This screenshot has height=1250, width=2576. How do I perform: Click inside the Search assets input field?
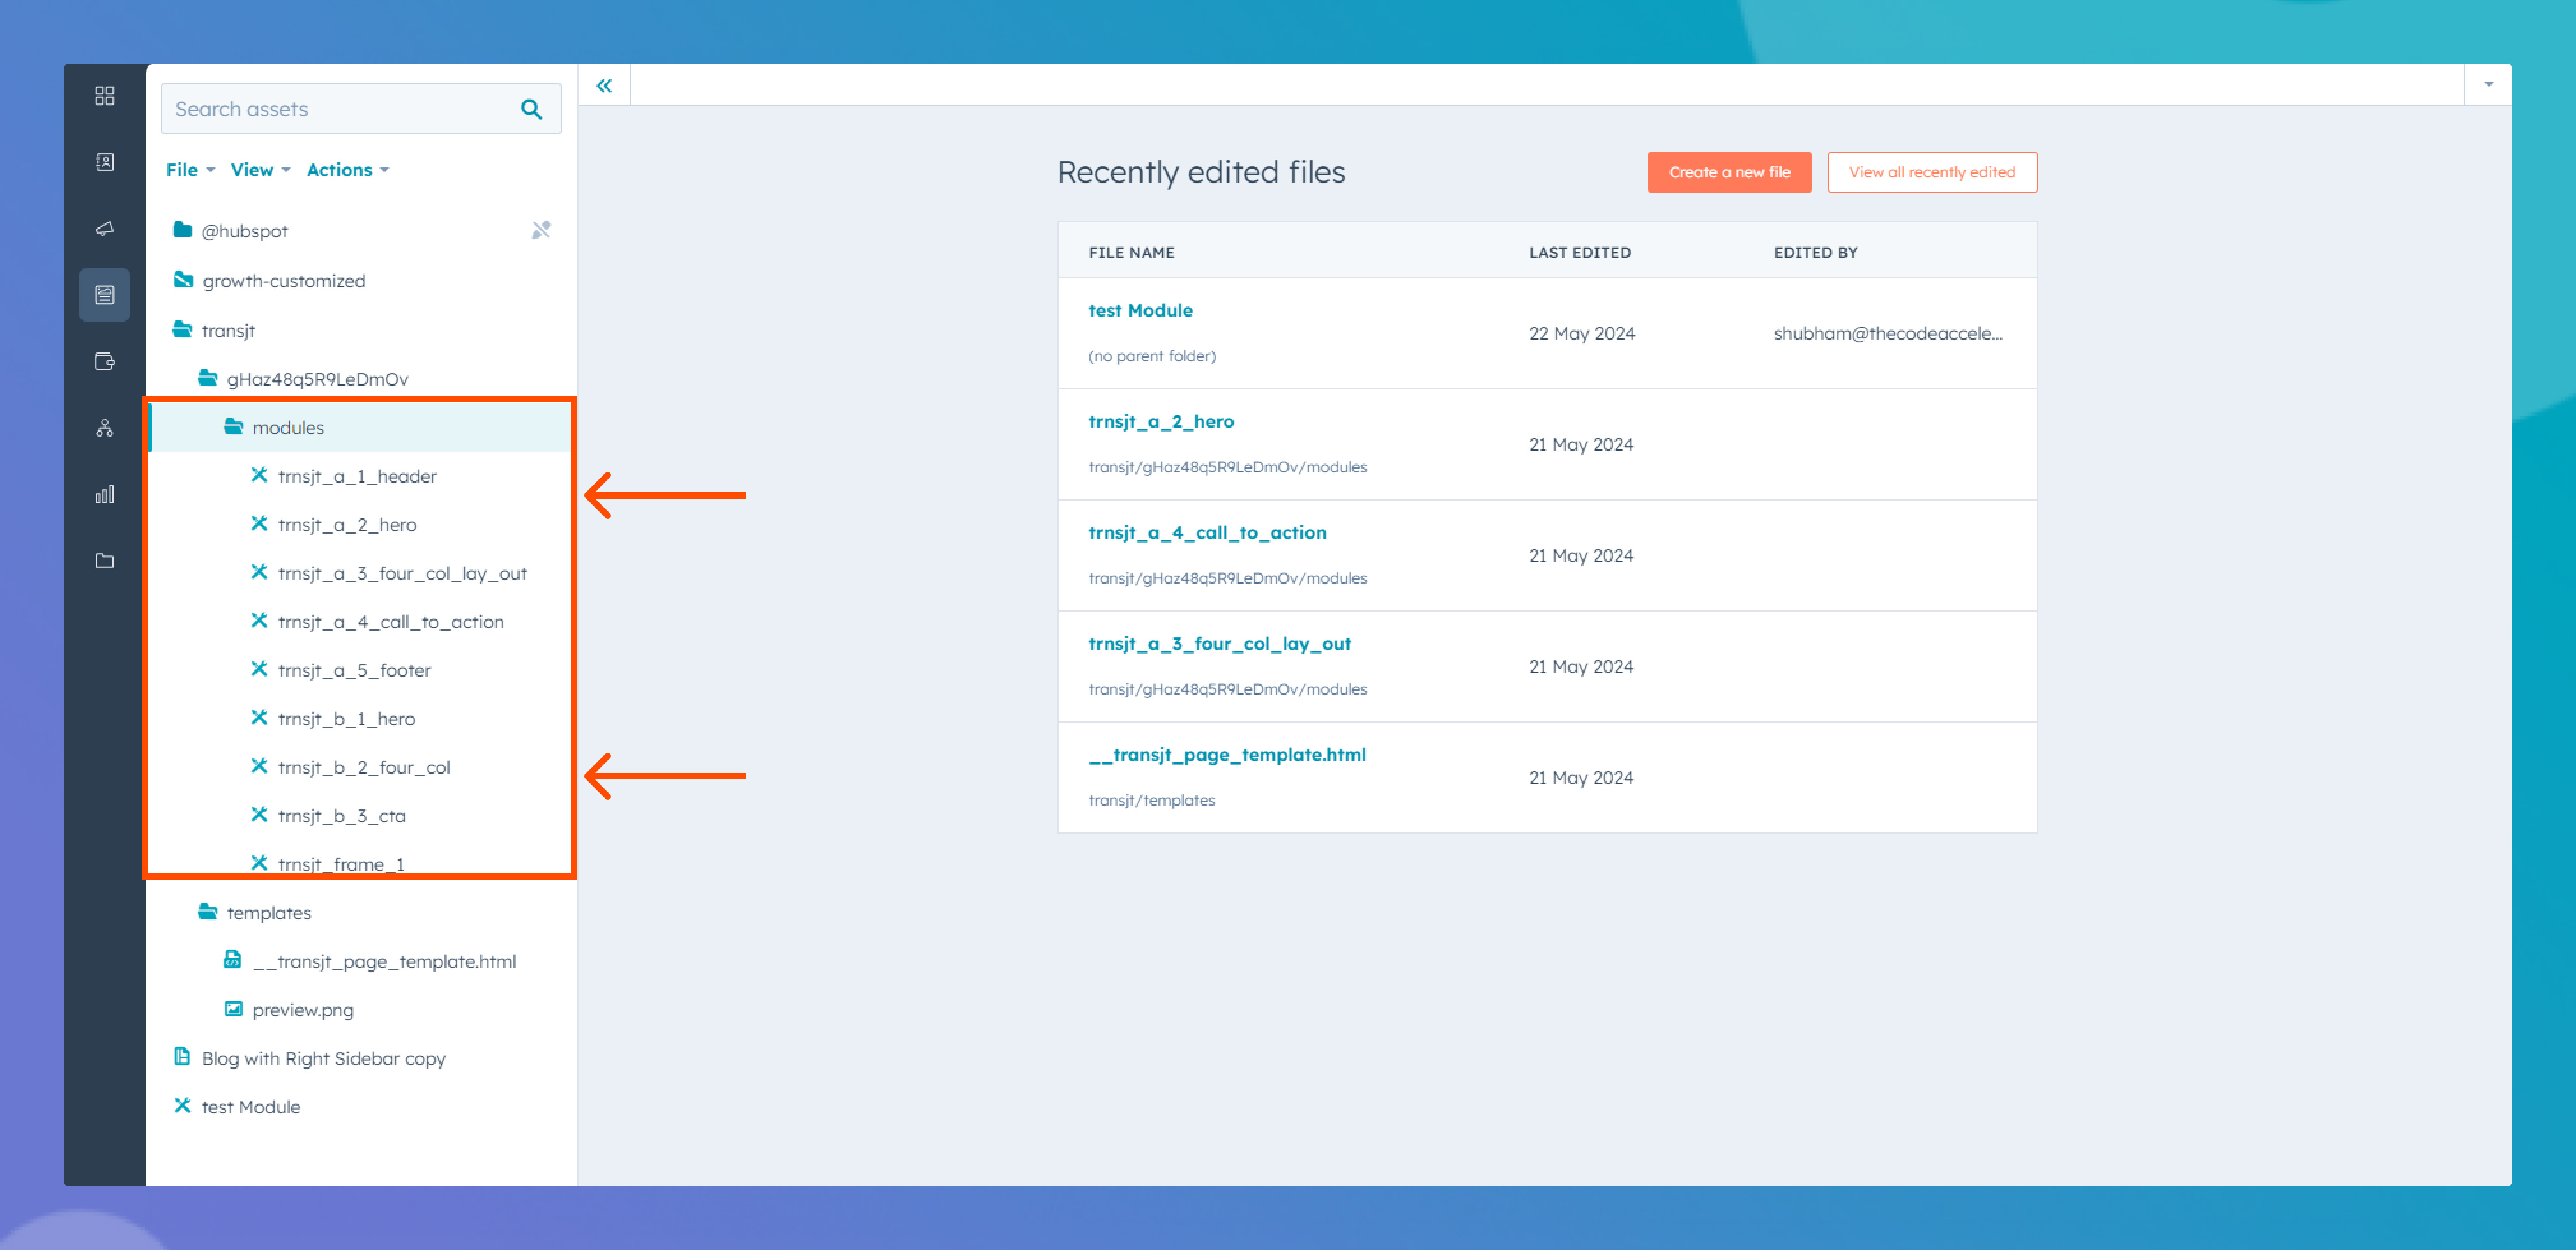pyautogui.click(x=330, y=108)
